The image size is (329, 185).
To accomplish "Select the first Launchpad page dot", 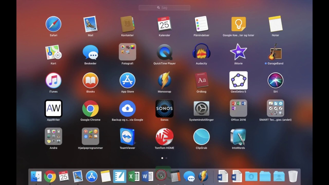I will [x=162, y=158].
